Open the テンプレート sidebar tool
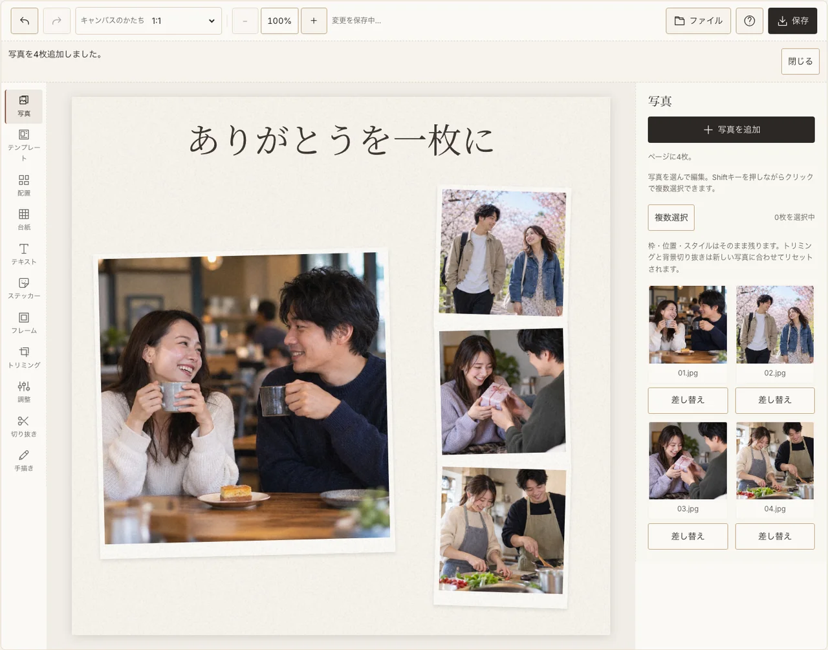Screen dimensions: 828x650 click(24, 145)
